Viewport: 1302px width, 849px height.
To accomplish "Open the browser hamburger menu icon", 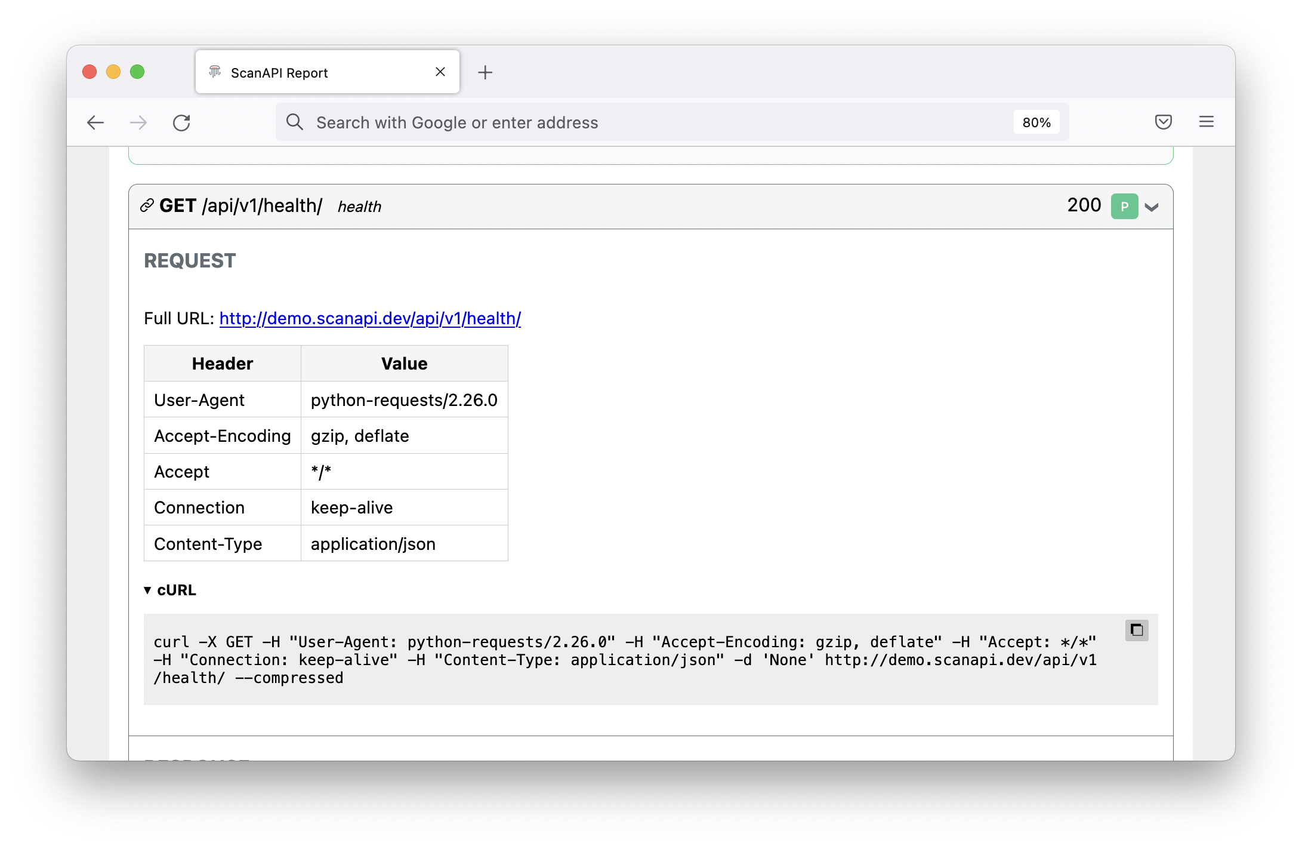I will 1206,122.
